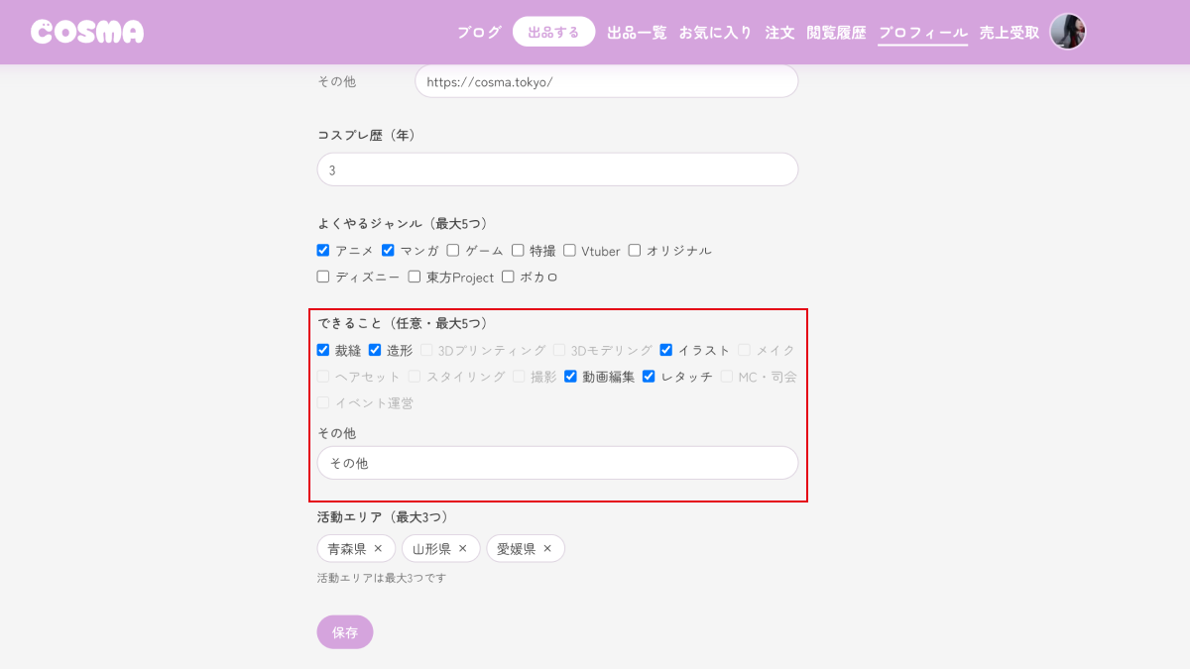Click the COSMA logo in the header

tap(87, 31)
